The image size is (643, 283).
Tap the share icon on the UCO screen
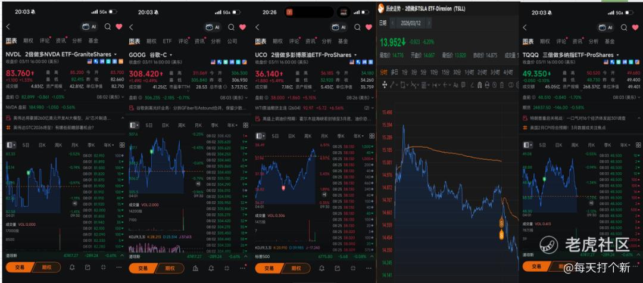click(337, 268)
